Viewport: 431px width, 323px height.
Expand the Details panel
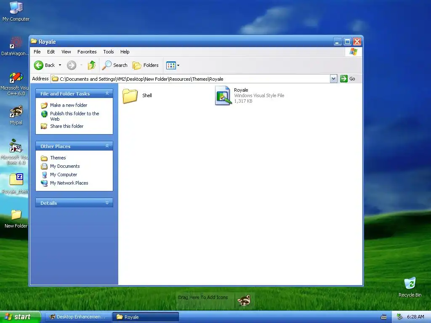click(107, 203)
